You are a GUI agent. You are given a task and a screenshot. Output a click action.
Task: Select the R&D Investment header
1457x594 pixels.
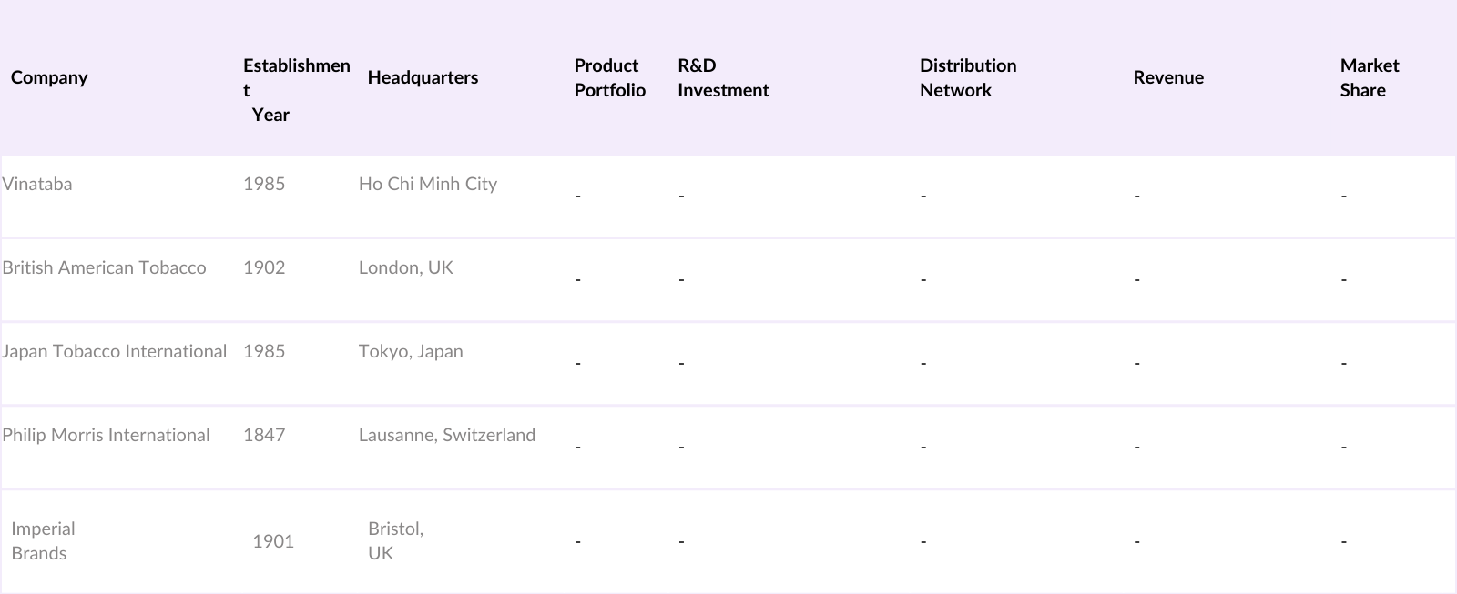tap(723, 77)
